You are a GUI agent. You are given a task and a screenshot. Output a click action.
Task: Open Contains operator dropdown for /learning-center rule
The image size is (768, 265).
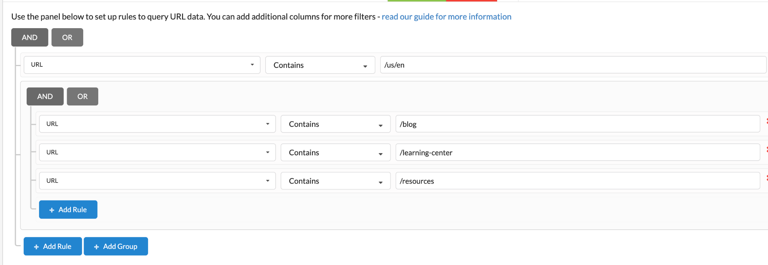click(336, 152)
